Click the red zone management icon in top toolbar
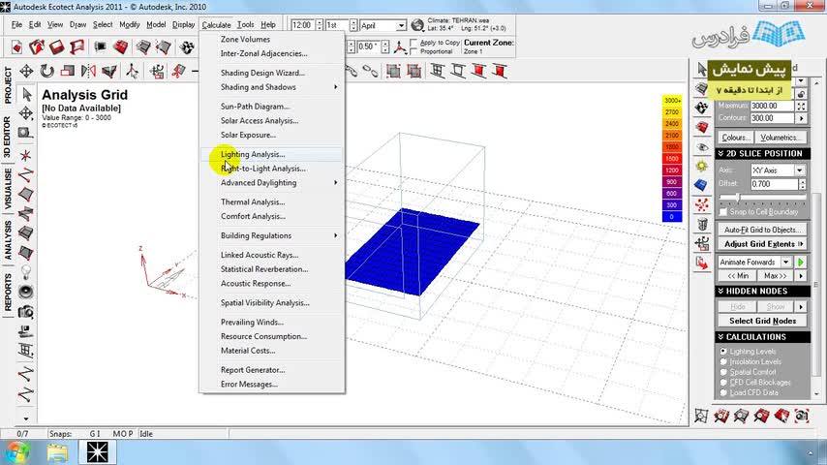The width and height of the screenshot is (827, 465). 121,46
